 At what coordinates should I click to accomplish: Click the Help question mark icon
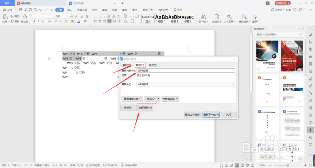coord(301,10)
